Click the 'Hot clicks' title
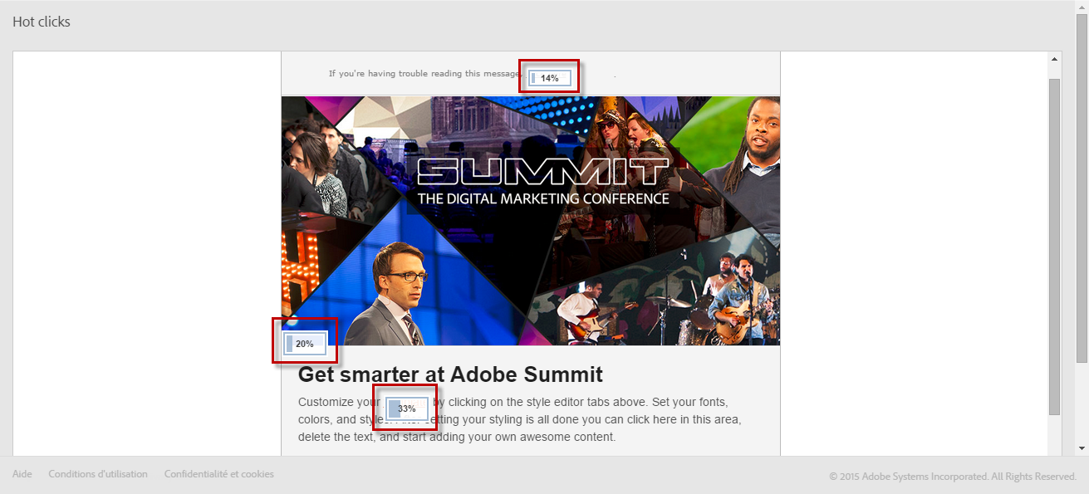This screenshot has width=1089, height=494. pos(42,22)
